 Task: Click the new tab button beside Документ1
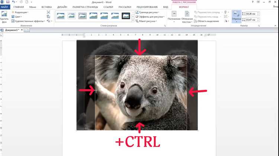tap(27, 30)
